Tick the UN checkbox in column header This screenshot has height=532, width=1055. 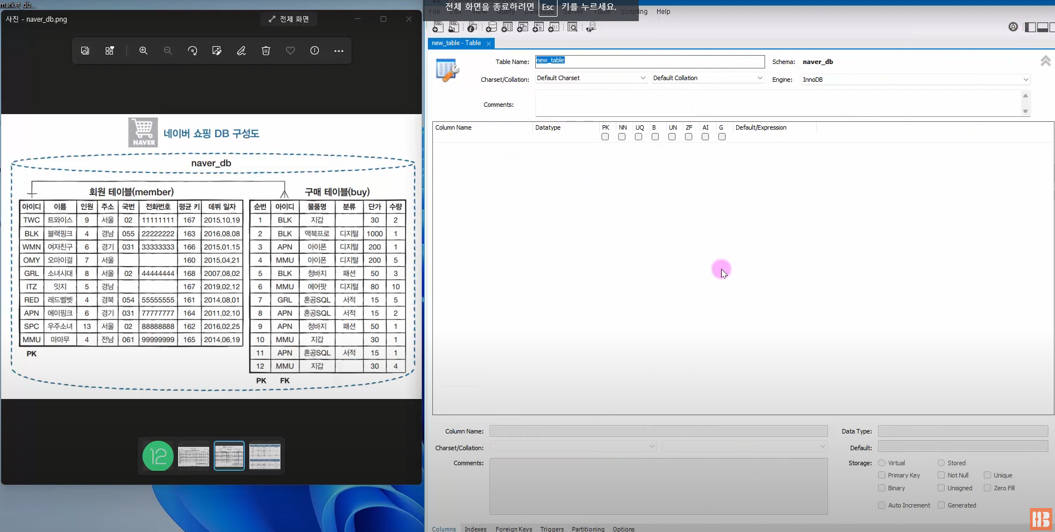click(x=672, y=137)
